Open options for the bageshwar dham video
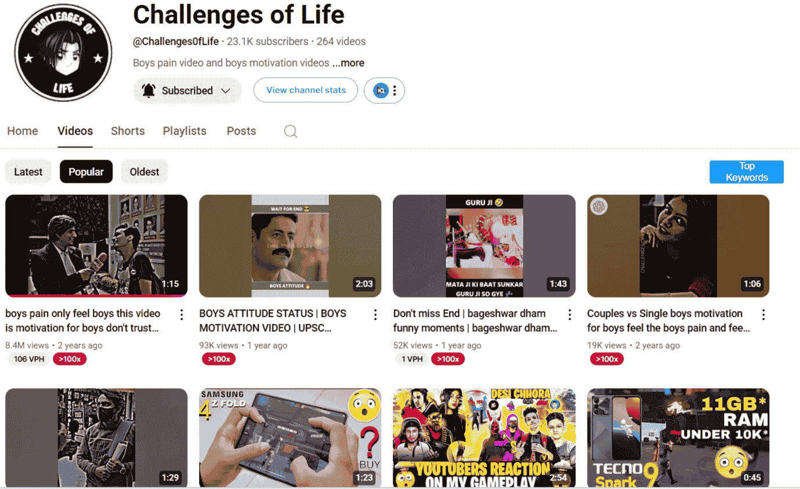 570,314
